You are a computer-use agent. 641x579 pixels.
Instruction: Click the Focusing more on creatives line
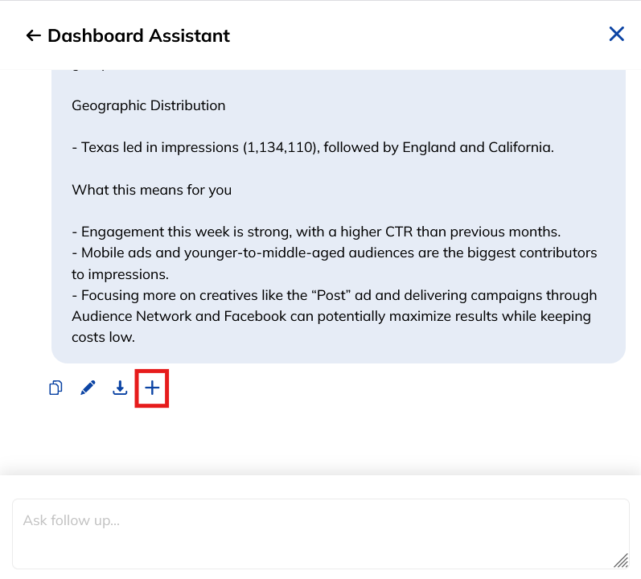click(x=335, y=316)
